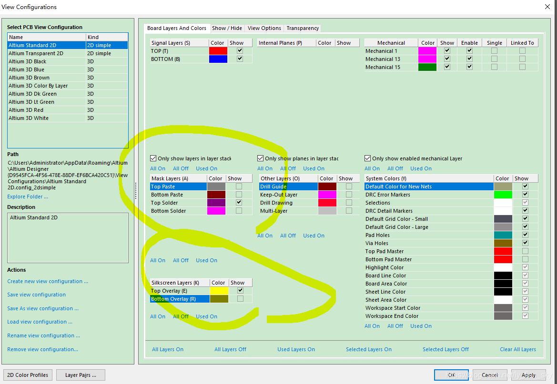Viewport: 557px width, 384px height.
Task: Click Selected Layers On link
Action: click(369, 349)
